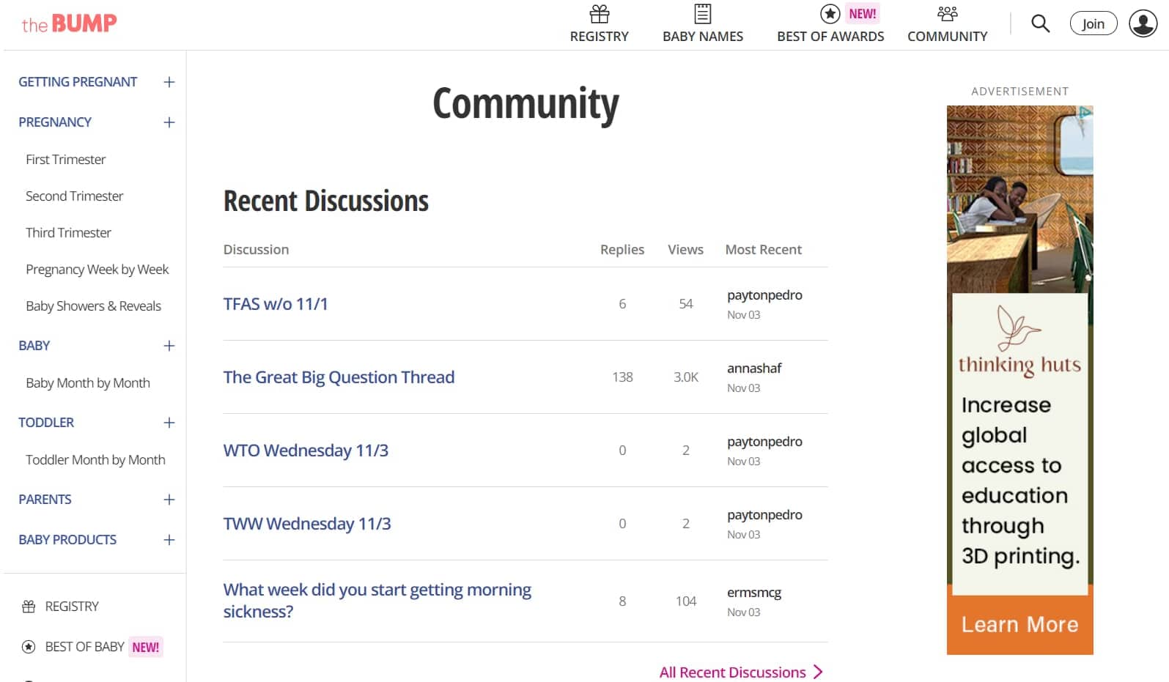Expand the Baby Products section
This screenshot has height=682, width=1169.
(x=169, y=540)
